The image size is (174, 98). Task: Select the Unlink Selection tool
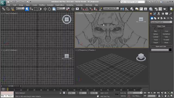click(8, 9)
